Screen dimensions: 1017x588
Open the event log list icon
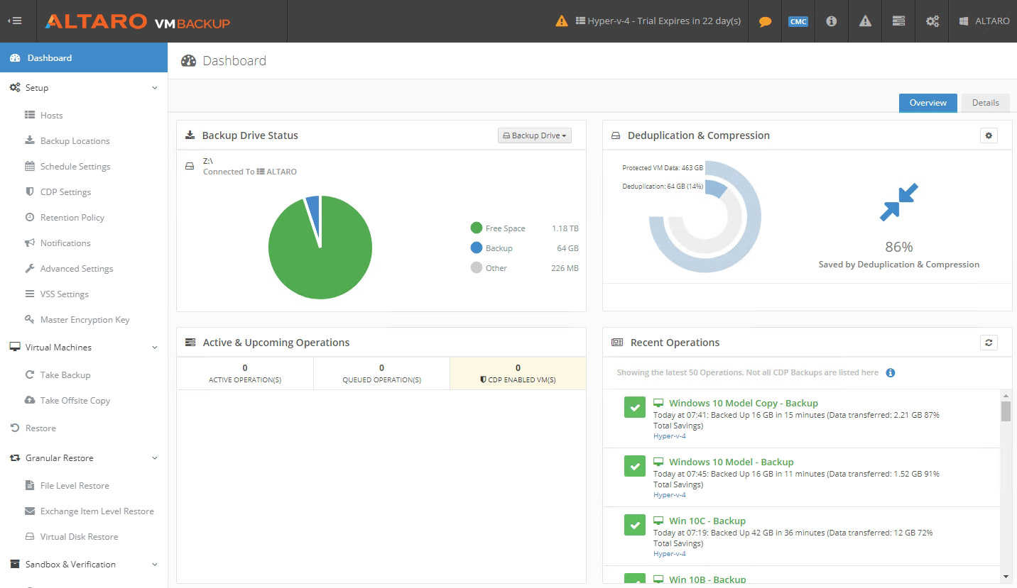pos(898,21)
